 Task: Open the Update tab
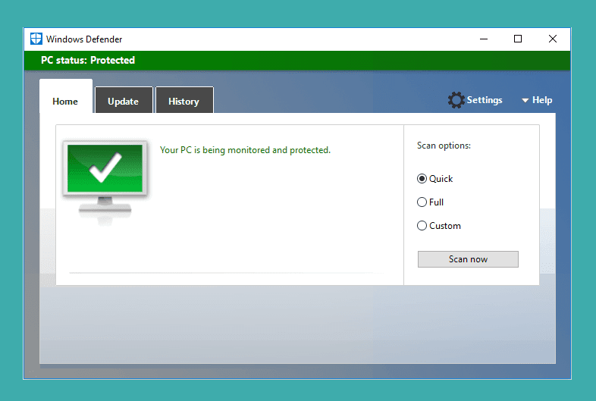(124, 101)
